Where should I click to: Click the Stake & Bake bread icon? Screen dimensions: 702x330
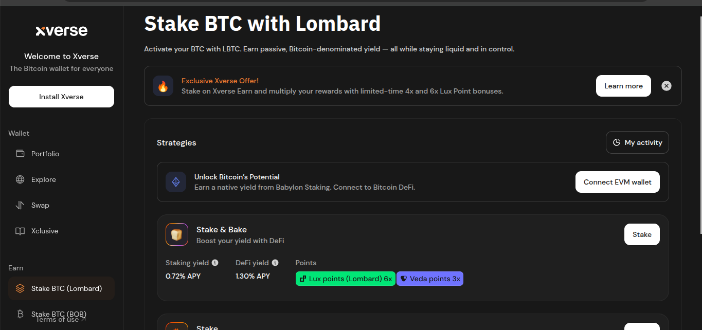coord(177,234)
